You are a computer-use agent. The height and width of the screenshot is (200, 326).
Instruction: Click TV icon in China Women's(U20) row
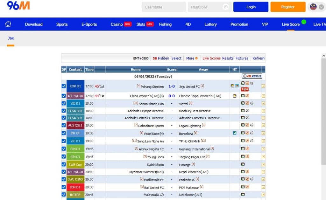coord(235,96)
